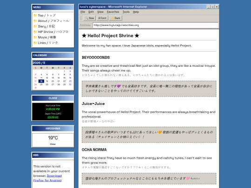This screenshot has height=188, width=251.
Task: Click the folder icon beside About
Action: click(x=35, y=21)
